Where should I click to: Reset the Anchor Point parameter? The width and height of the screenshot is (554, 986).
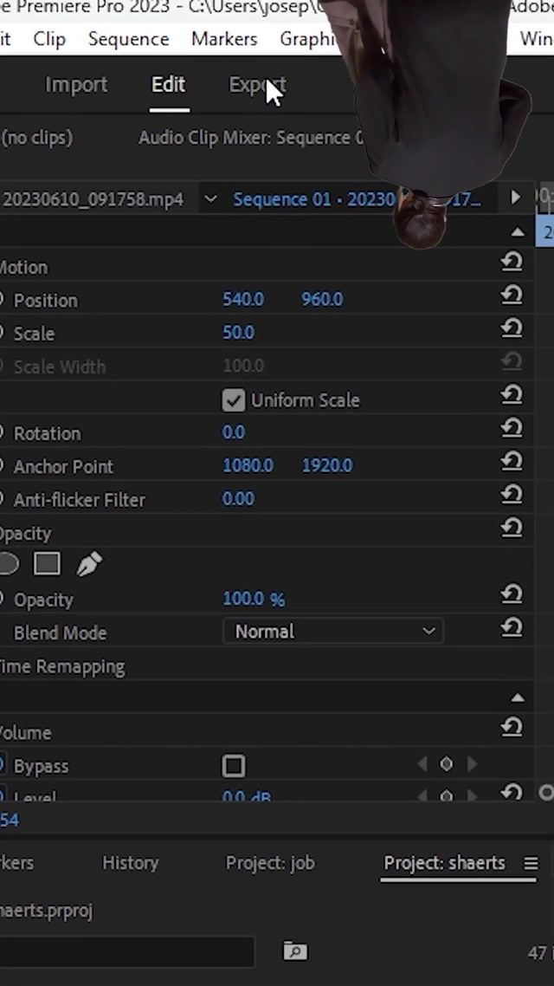(x=512, y=462)
